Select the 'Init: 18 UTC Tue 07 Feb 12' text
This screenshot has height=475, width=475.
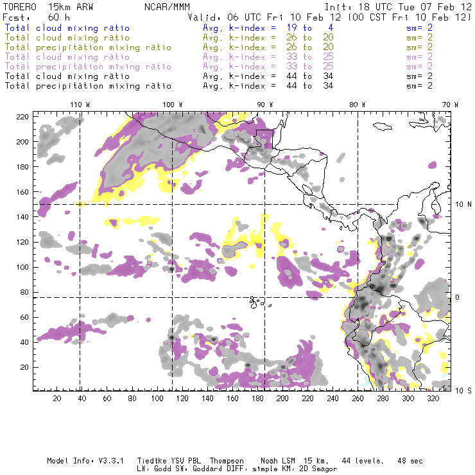398,6
